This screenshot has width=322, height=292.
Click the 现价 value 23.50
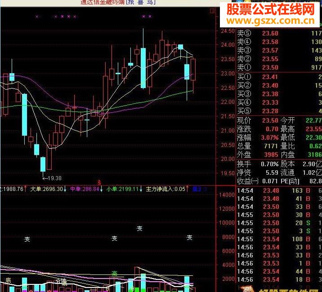coord(270,120)
